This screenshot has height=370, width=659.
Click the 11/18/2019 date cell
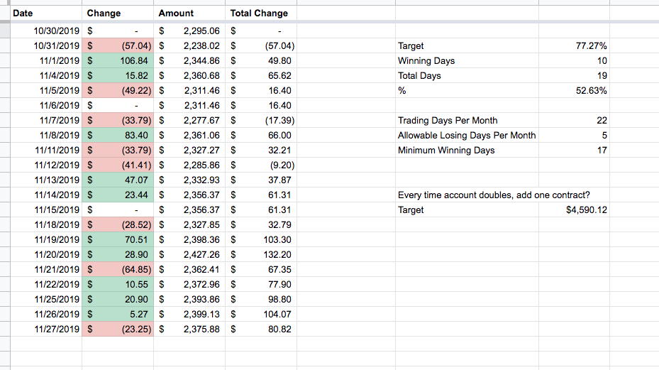point(46,225)
